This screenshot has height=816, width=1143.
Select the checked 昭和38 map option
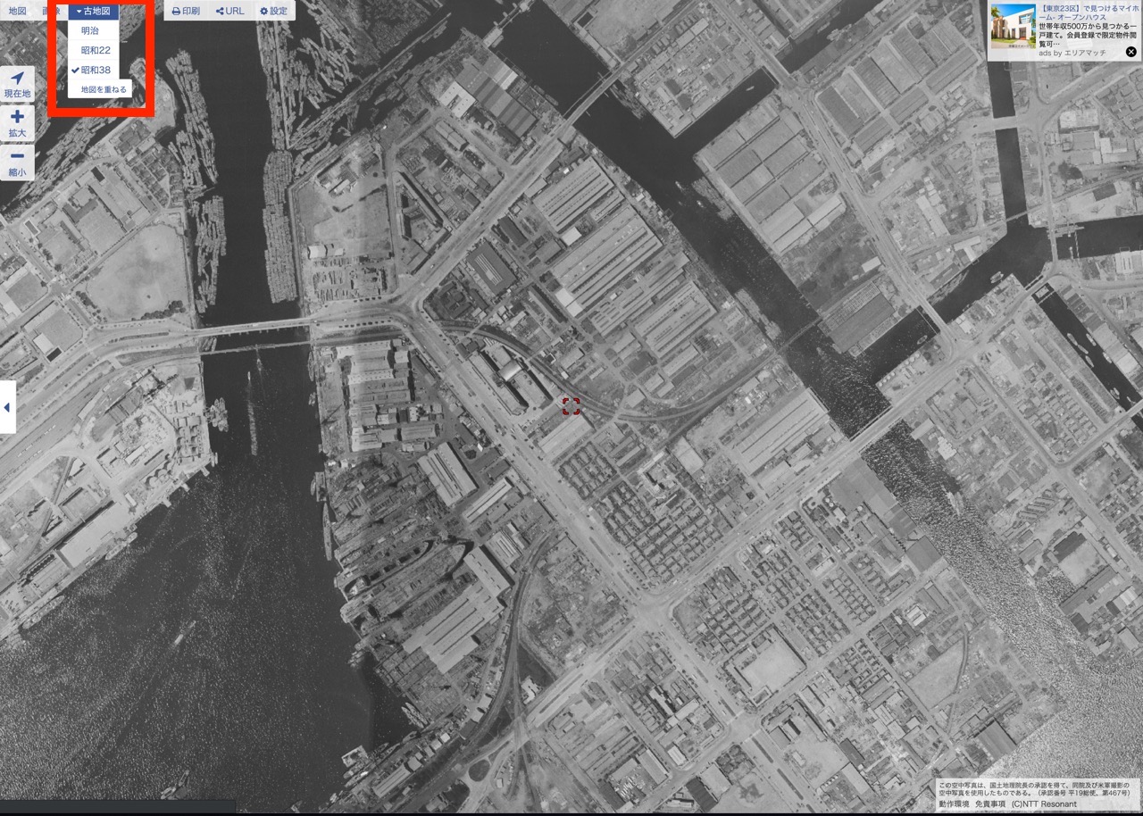pyautogui.click(x=95, y=70)
